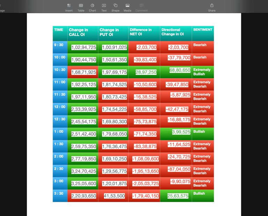268x216 pixels.
Task: Select net OI value -1,08,09,600
Action: tap(146, 159)
